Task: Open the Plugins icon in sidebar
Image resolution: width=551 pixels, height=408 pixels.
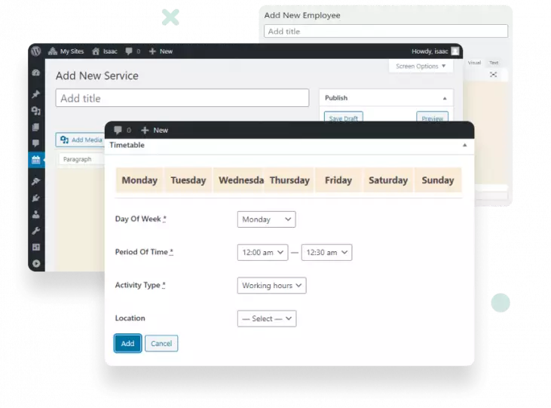Action: [36, 198]
